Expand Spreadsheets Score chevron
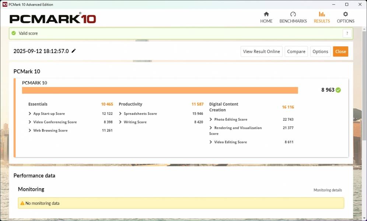 120,113
